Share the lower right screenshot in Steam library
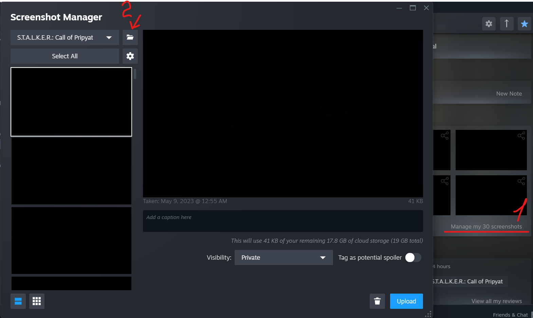Image resolution: width=533 pixels, height=318 pixels. 521,181
